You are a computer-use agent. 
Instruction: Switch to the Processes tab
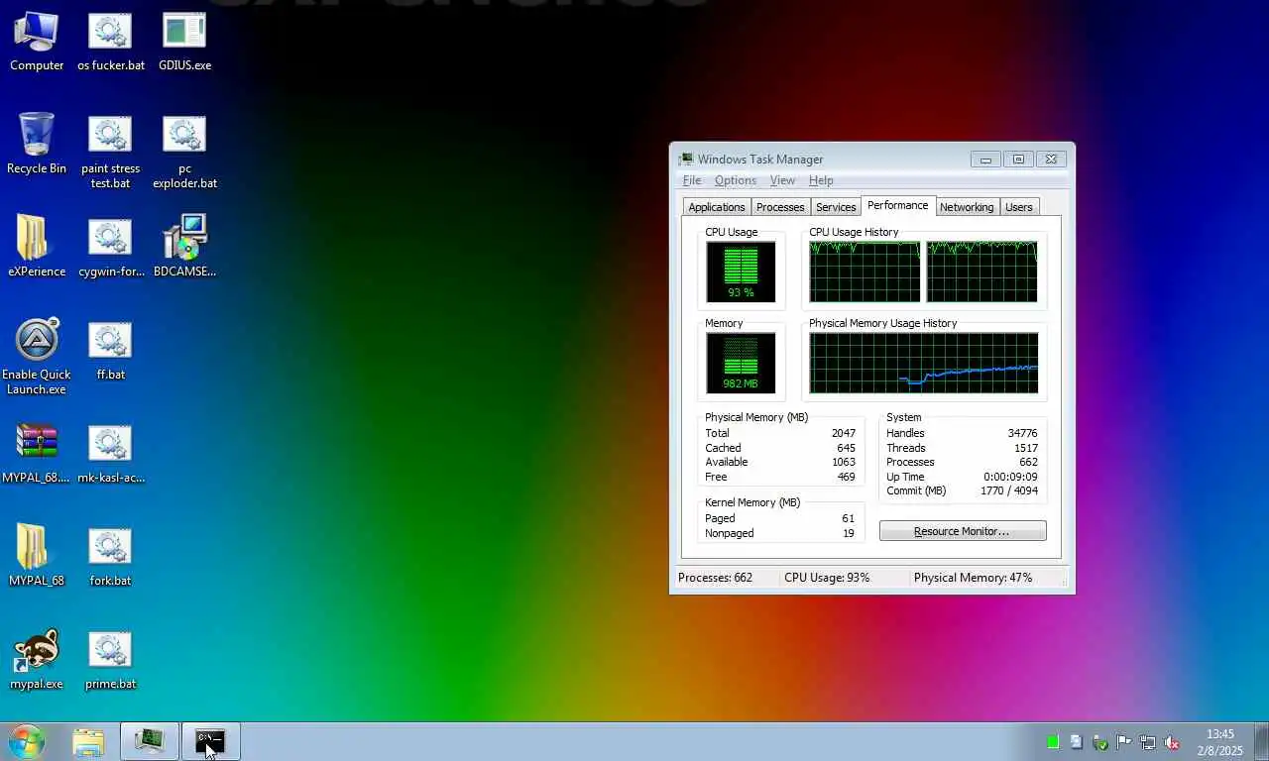click(x=780, y=207)
